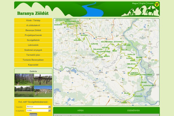Open the Hírek / Térkép menu item

click(x=33, y=20)
